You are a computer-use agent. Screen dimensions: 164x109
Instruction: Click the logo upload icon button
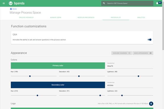pyautogui.click(x=151, y=104)
